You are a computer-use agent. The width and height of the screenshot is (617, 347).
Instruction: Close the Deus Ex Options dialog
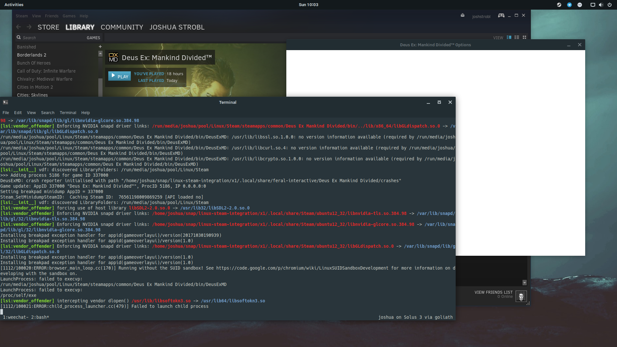coord(580,45)
